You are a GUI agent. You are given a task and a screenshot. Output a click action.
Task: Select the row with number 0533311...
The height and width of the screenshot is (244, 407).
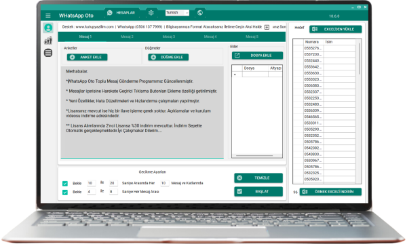tap(324, 123)
